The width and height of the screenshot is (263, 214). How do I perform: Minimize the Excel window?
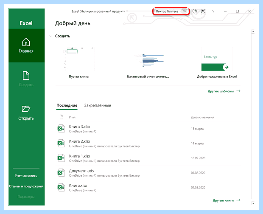[225, 11]
